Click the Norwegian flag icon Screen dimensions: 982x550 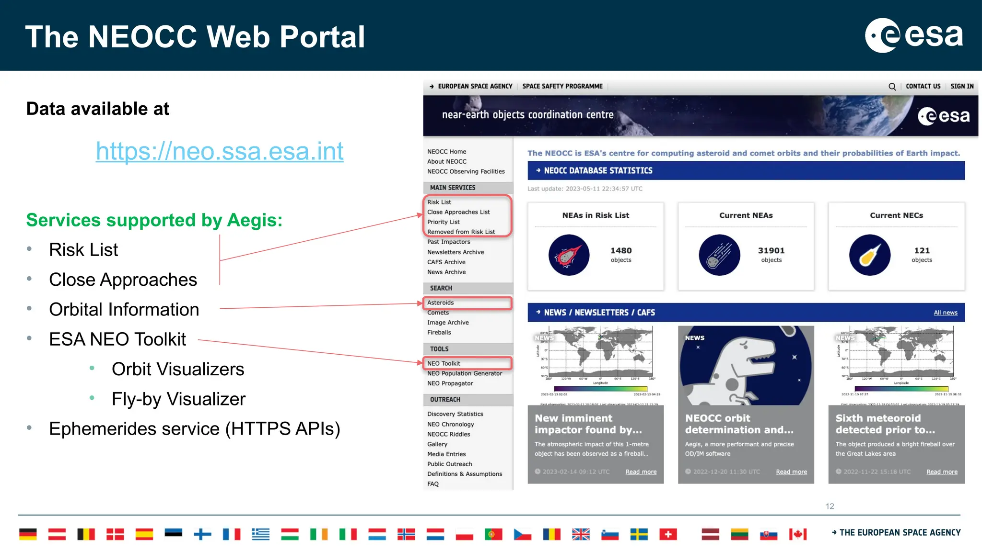[406, 534]
